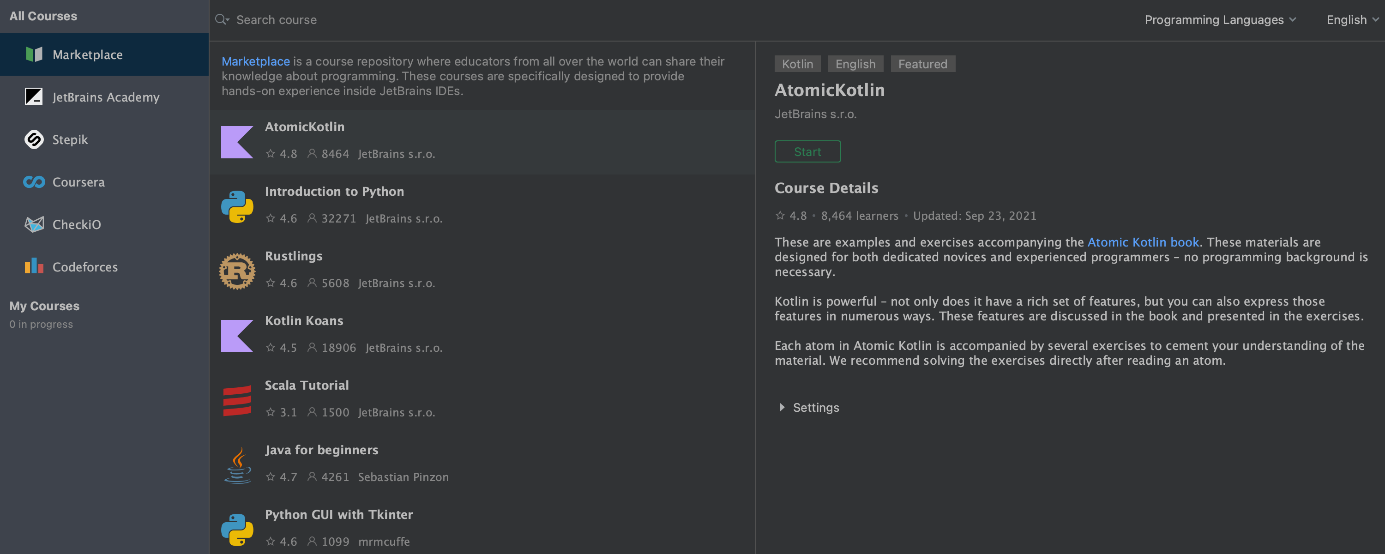The width and height of the screenshot is (1385, 554).
Task: Select the JetBrains Academy tab
Action: [x=105, y=97]
